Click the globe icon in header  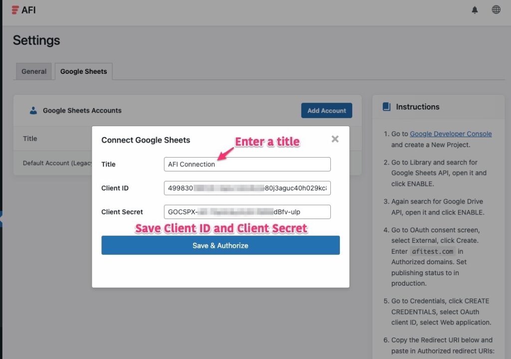click(x=496, y=10)
